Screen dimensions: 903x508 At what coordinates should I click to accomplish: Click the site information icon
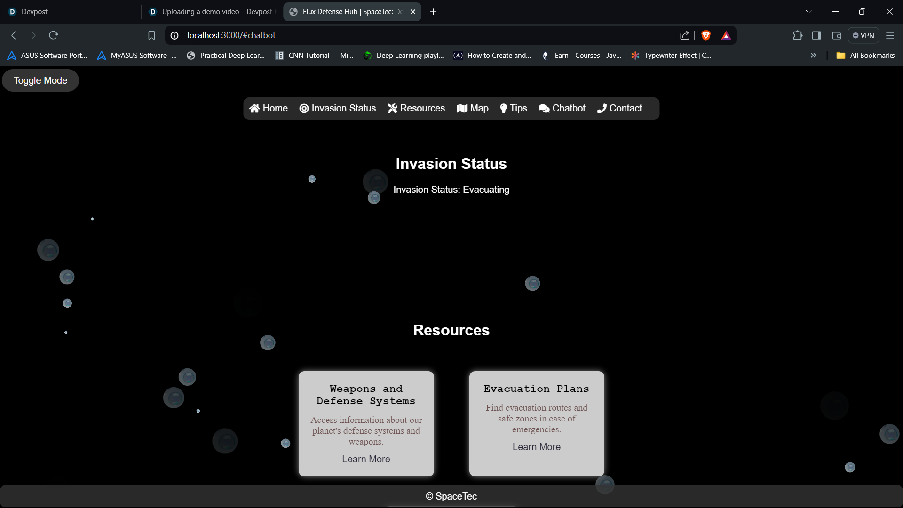click(x=174, y=35)
